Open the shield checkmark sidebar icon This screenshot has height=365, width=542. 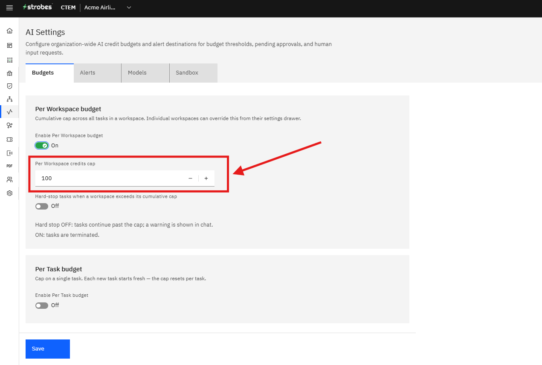[x=9, y=86]
